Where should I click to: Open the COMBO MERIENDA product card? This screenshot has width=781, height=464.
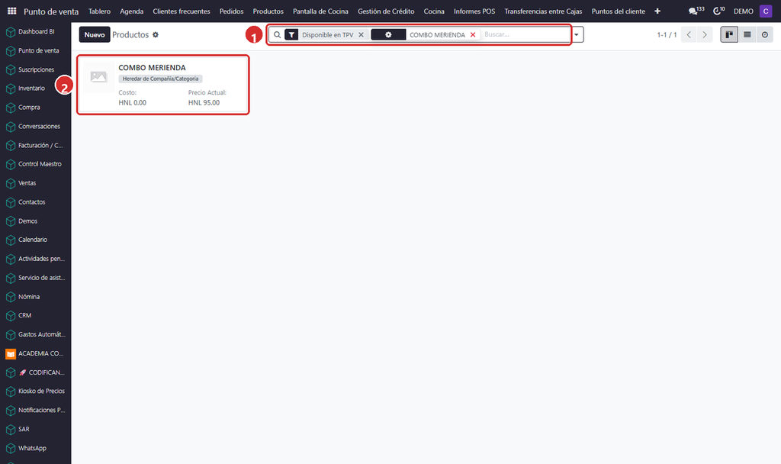(163, 85)
